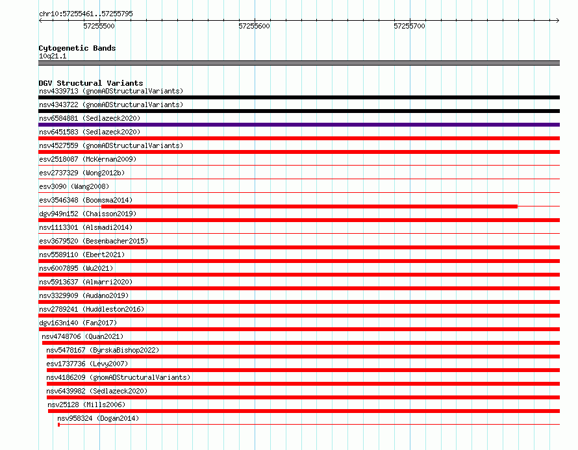Click the DGV Structural Variants track title
Image resolution: width=578 pixels, height=450 pixels.
pos(91,83)
